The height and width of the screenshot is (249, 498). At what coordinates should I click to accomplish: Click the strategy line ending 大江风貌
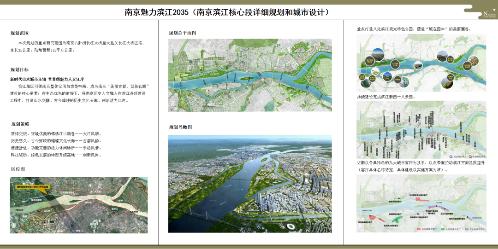coord(56,134)
